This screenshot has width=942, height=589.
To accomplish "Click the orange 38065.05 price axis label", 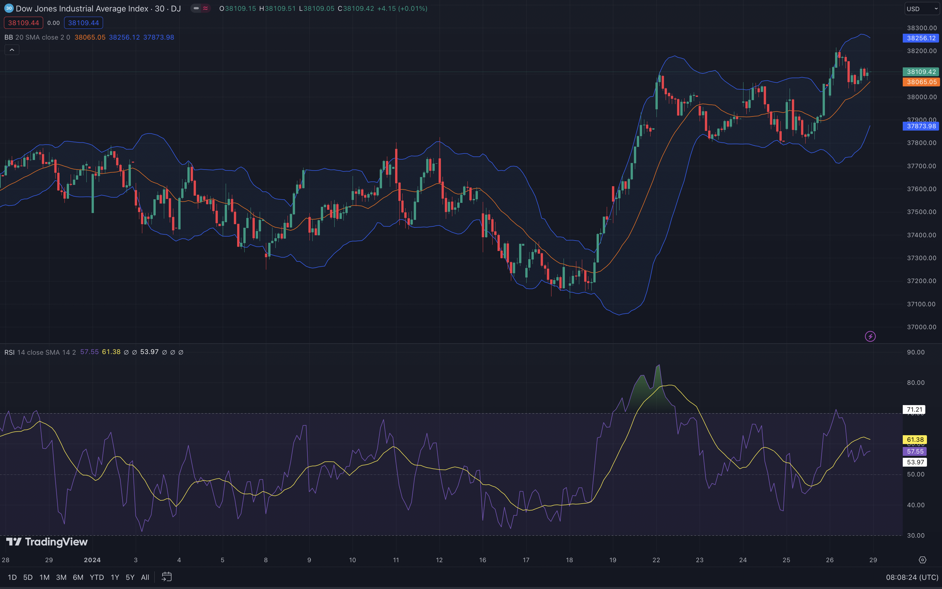I will click(x=921, y=82).
